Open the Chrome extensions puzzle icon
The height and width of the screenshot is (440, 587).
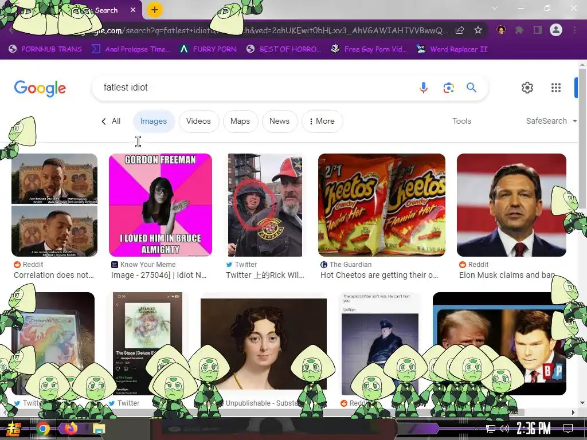pyautogui.click(x=519, y=30)
